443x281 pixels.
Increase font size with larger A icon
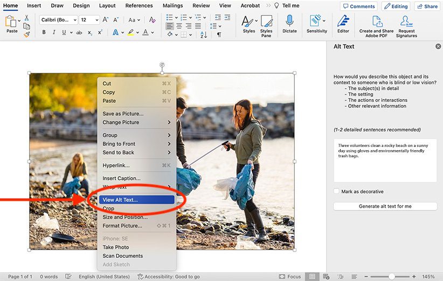pyautogui.click(x=106, y=20)
